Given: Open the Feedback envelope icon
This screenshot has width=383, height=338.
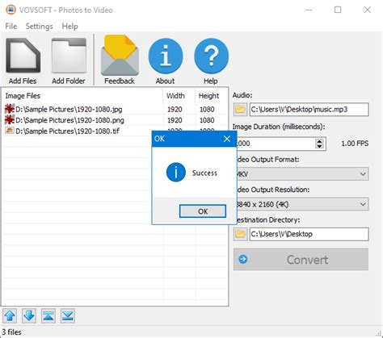Looking at the screenshot, I should tap(120, 56).
